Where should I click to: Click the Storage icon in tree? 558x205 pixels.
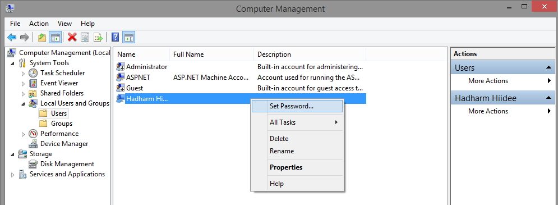click(x=22, y=154)
